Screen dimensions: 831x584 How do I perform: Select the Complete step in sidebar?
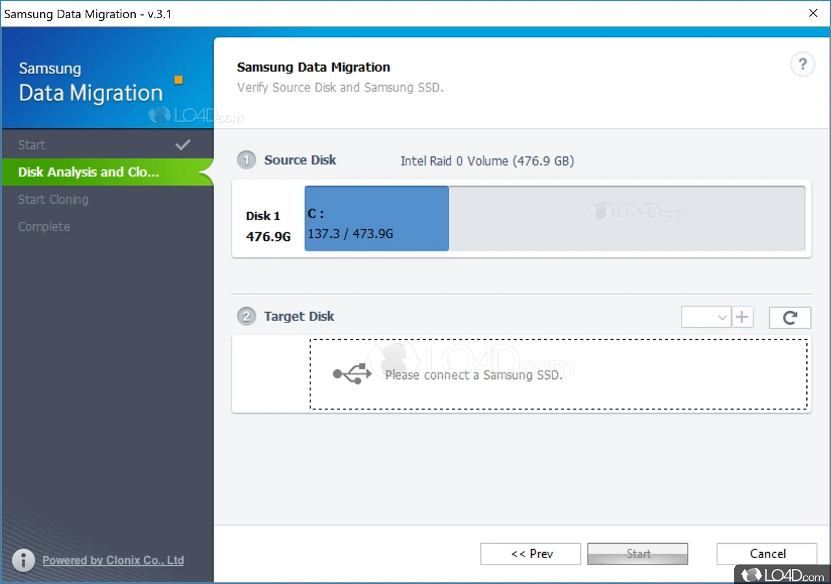point(106,226)
